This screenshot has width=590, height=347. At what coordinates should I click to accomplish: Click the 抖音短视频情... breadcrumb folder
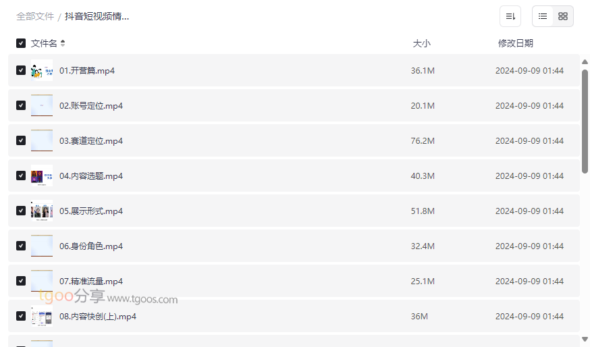(x=97, y=16)
